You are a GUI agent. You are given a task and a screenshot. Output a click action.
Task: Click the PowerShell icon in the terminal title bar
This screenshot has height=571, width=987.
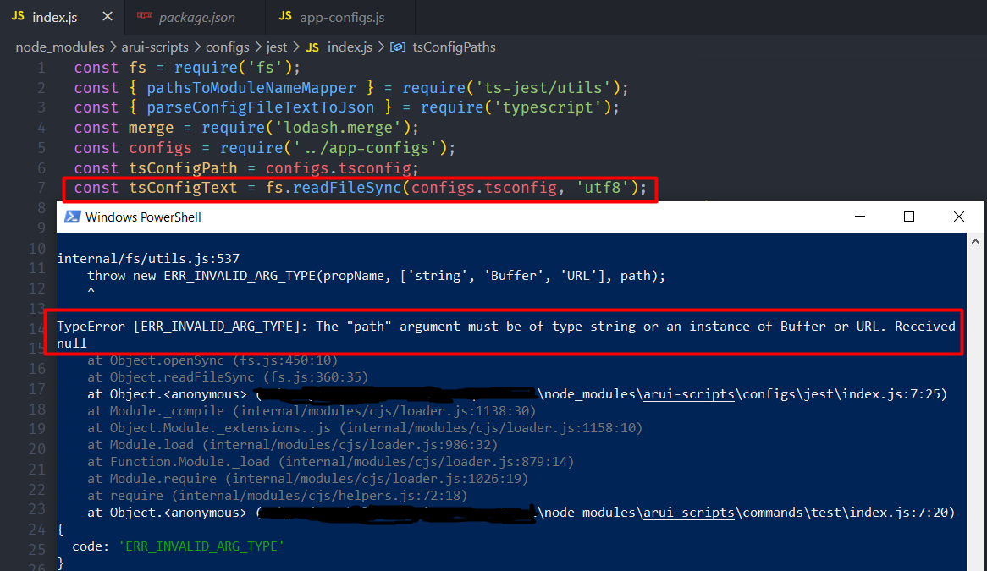[73, 217]
